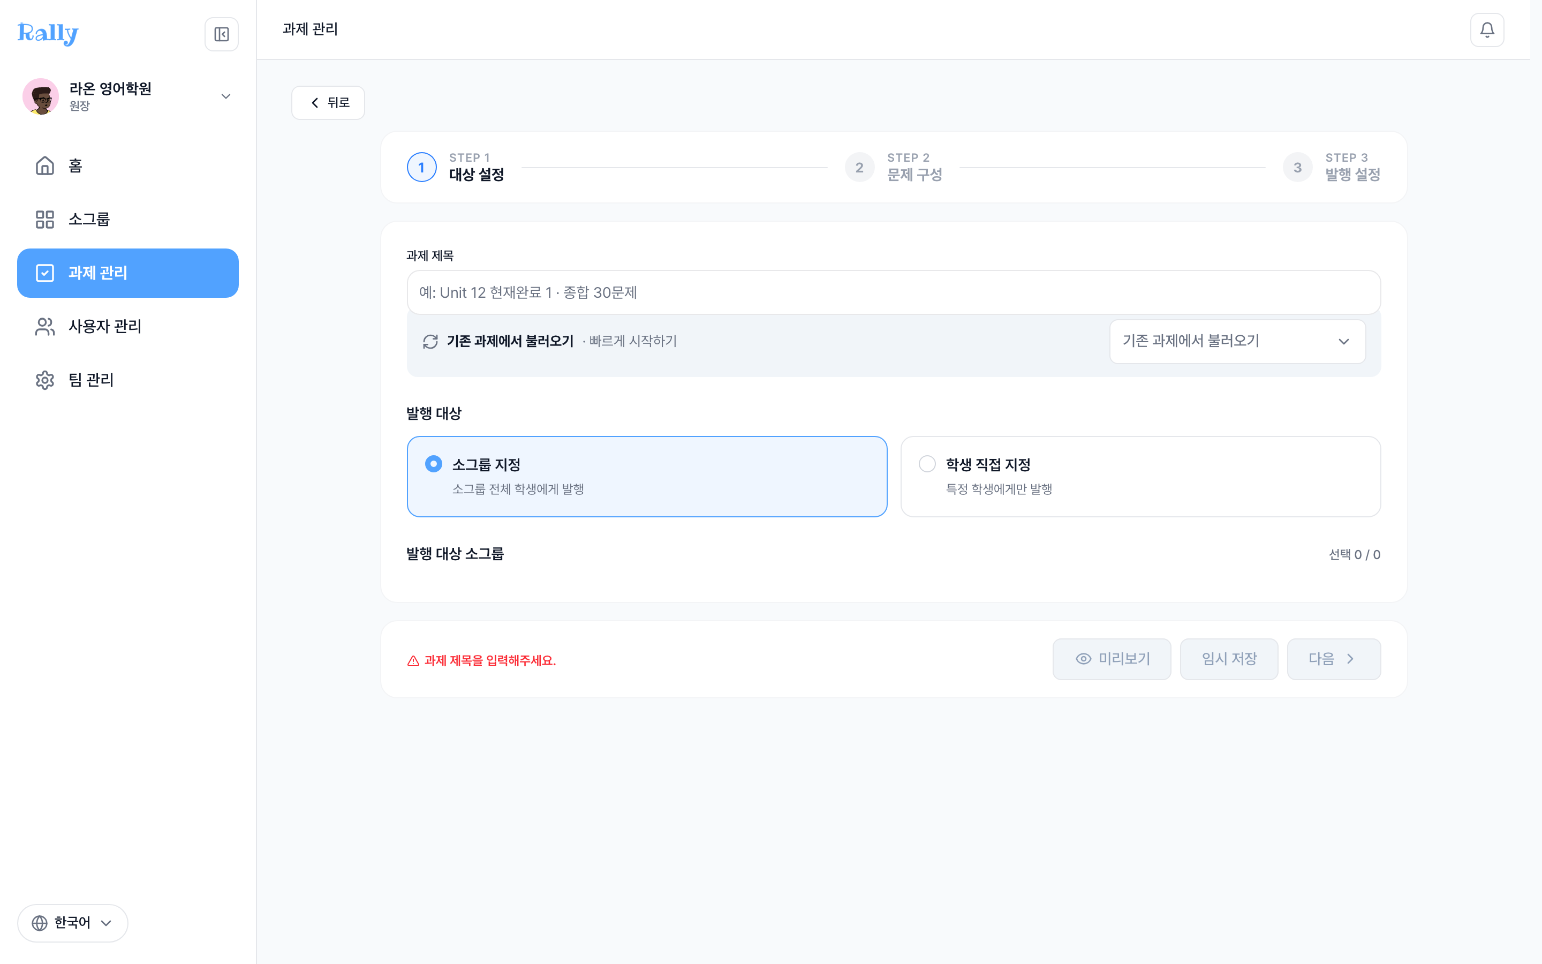This screenshot has width=1542, height=964.
Task: Click the eye icon on 미리보기
Action: pyautogui.click(x=1083, y=659)
